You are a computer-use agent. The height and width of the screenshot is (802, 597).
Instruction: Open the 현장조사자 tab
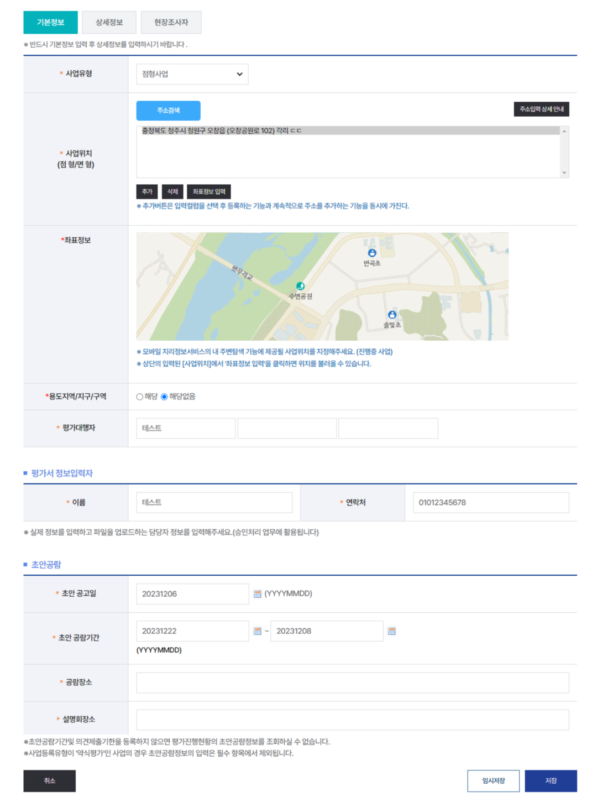pos(171,23)
